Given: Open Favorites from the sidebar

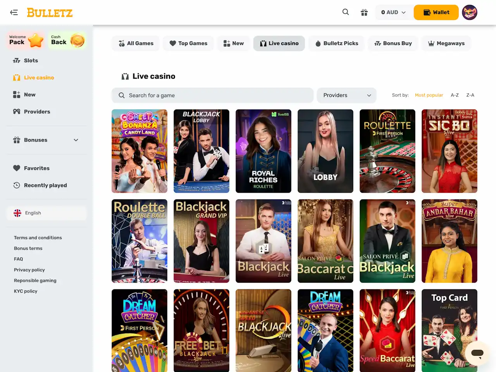Looking at the screenshot, I should pyautogui.click(x=36, y=168).
